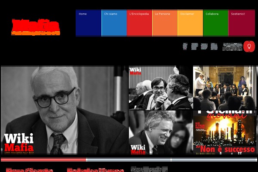
Task: Open the photo of two men talking
Action: 161,88
